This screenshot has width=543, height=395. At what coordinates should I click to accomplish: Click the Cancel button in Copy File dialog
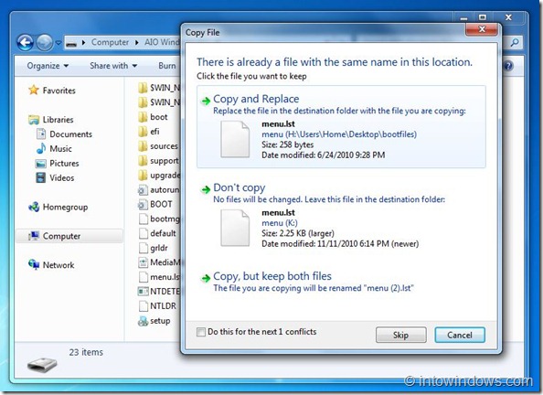point(460,335)
